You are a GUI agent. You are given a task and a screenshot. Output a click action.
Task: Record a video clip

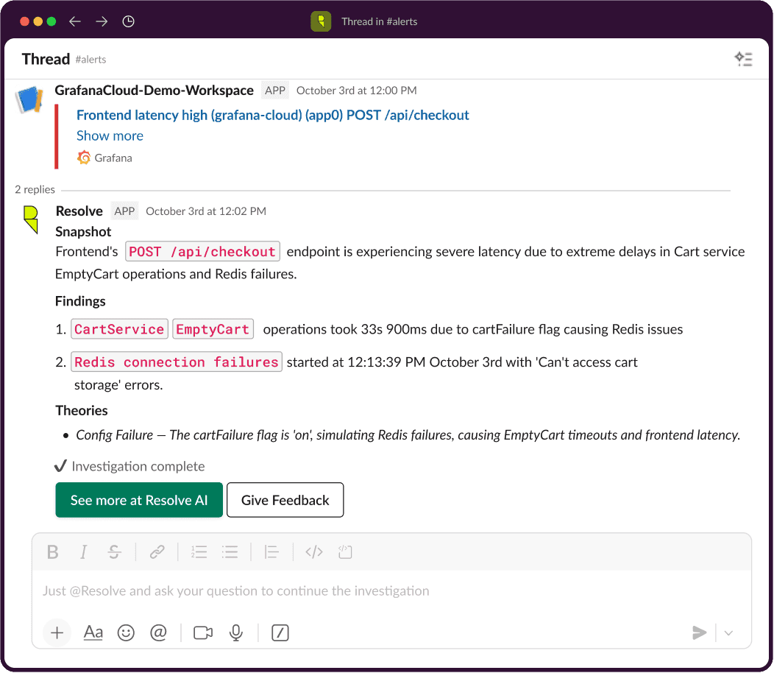click(x=203, y=633)
